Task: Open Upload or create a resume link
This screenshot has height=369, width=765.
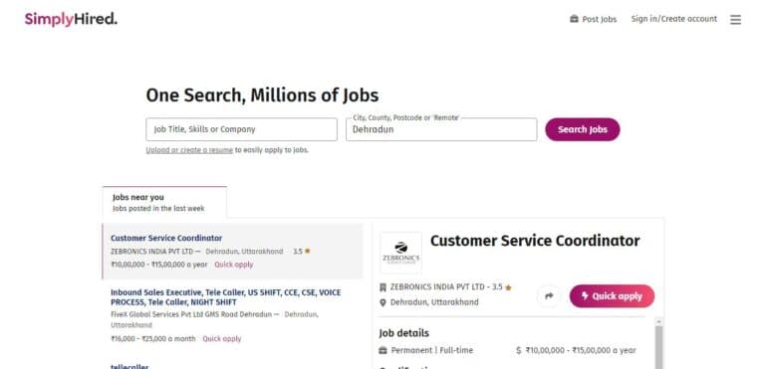Action: tap(189, 150)
